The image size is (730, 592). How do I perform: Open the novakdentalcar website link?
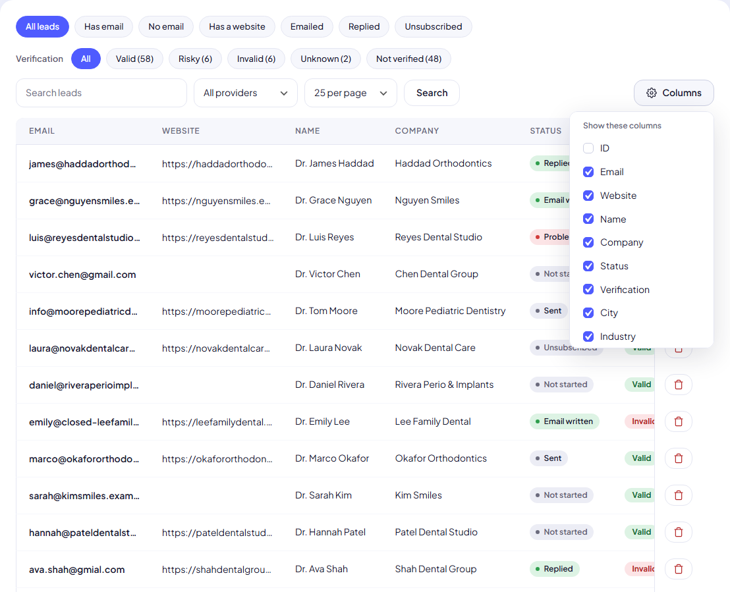[x=216, y=348]
